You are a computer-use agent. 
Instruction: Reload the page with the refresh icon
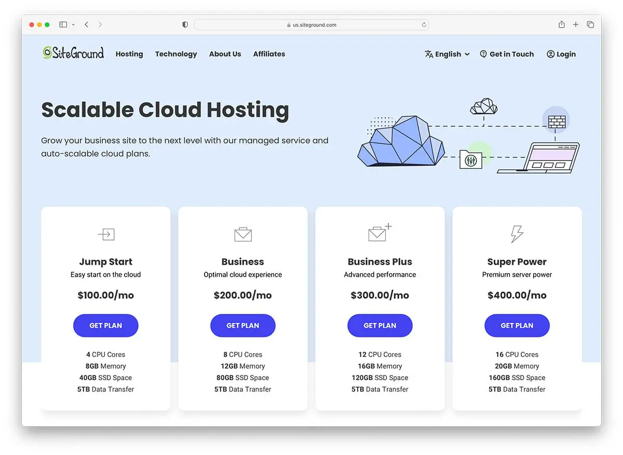[424, 24]
